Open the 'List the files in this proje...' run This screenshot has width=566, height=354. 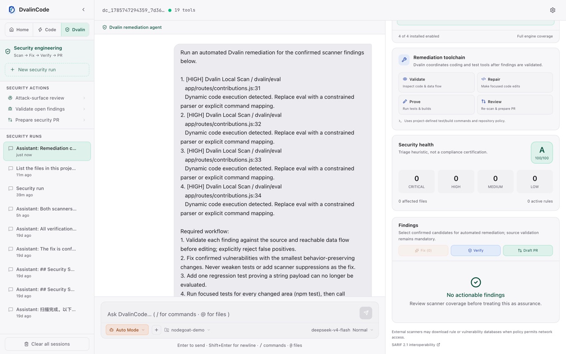pos(47,171)
